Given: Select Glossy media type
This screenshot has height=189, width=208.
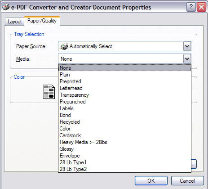Looking at the screenshot, I should [124, 149].
